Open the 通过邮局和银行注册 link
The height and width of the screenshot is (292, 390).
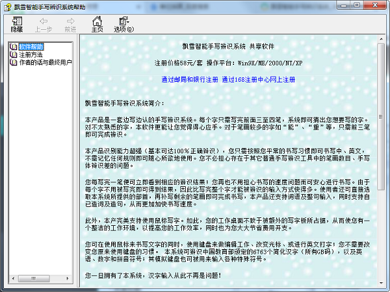(x=190, y=79)
